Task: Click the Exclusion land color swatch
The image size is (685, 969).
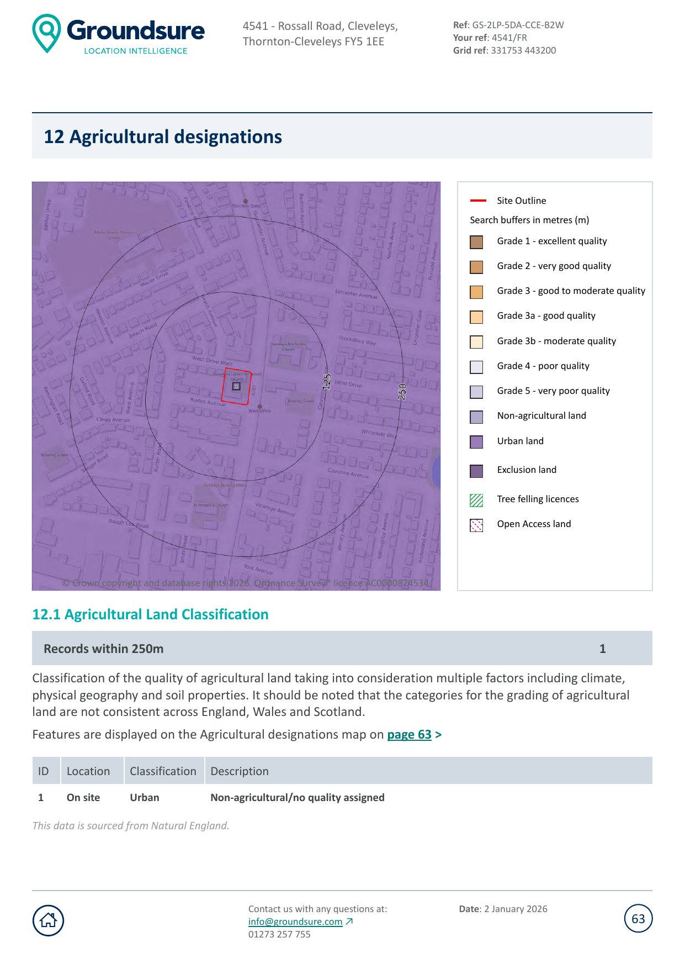Action: [x=476, y=471]
